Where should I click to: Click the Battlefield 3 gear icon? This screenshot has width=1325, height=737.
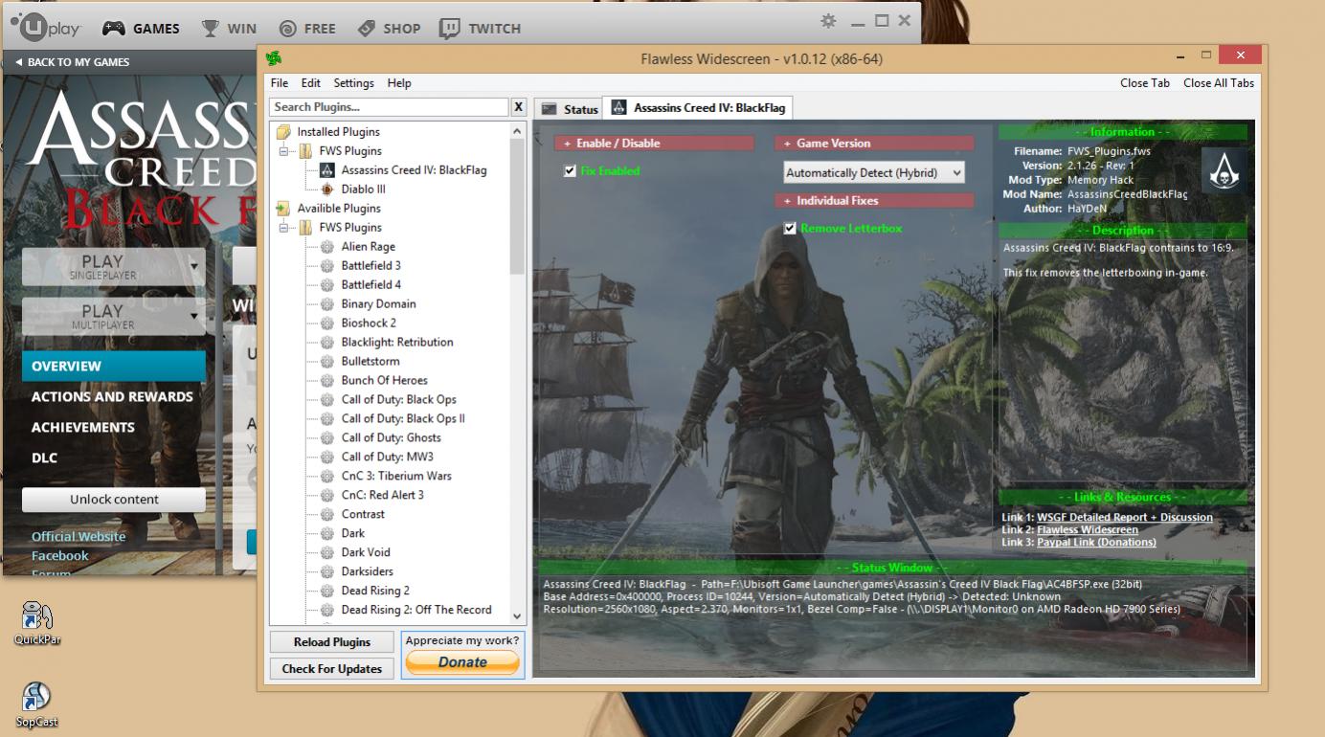tap(326, 265)
